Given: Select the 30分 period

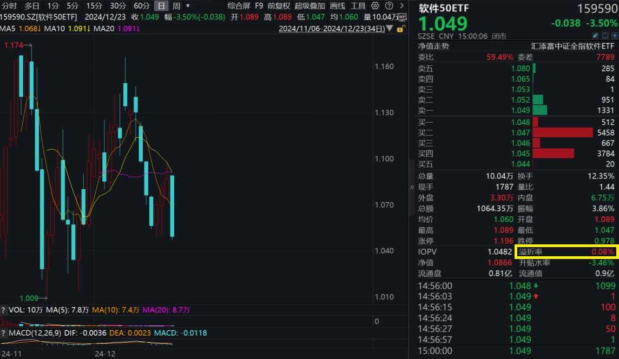Looking at the screenshot, I should point(117,6).
